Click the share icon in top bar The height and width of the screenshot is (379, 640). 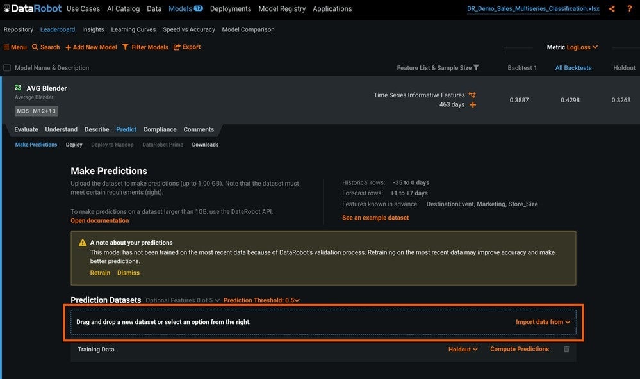(x=612, y=8)
